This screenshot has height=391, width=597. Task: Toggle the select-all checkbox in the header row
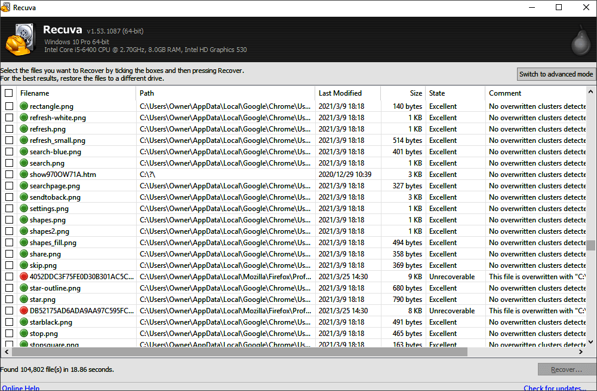click(x=8, y=93)
